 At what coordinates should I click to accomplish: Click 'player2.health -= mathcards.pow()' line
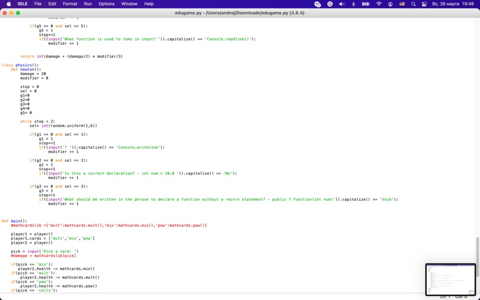click(59, 286)
